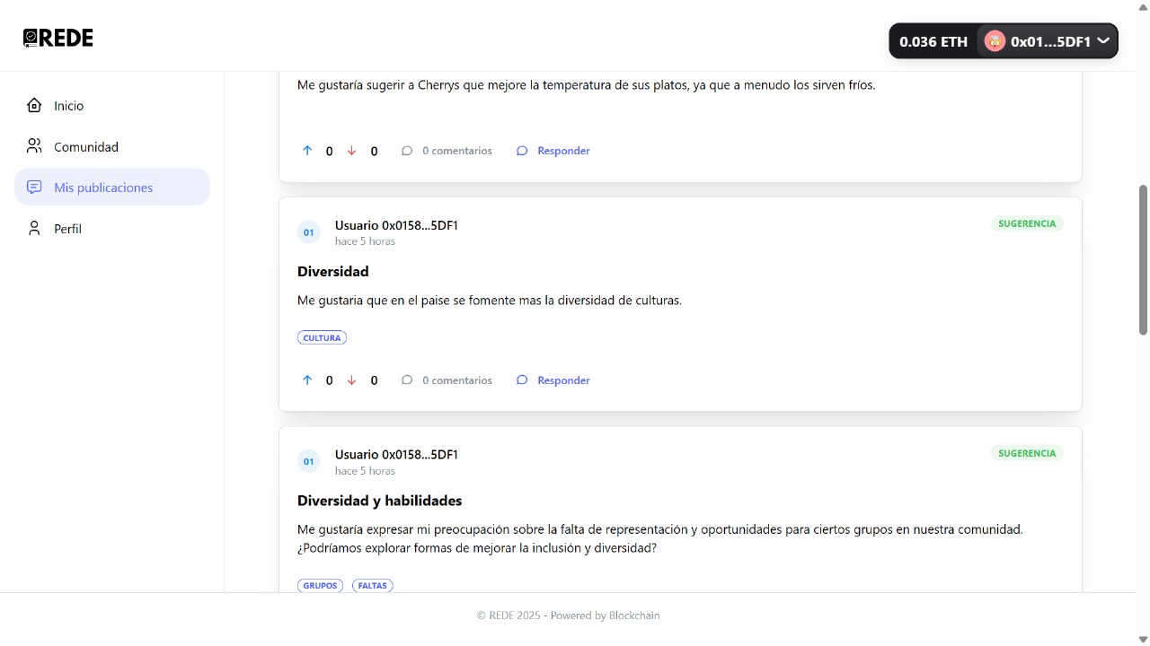Viewport: 1150px width, 646px height.
Task: Select Mis publicaciones in sidebar
Action: click(112, 188)
